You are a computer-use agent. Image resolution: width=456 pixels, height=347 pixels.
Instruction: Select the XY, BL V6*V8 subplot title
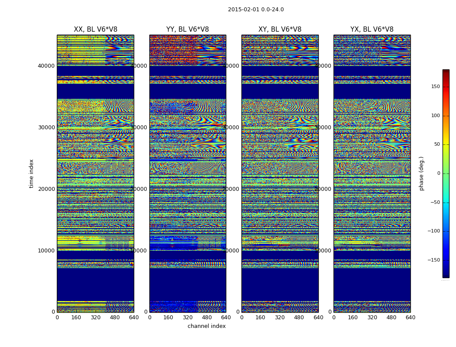coord(280,29)
